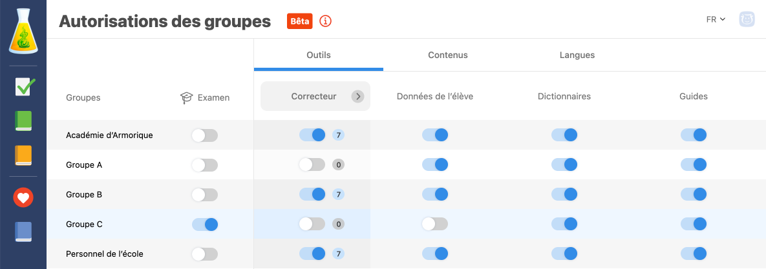Viewport: 766px width, 269px height.
Task: Click the Bêta badge button
Action: [300, 21]
